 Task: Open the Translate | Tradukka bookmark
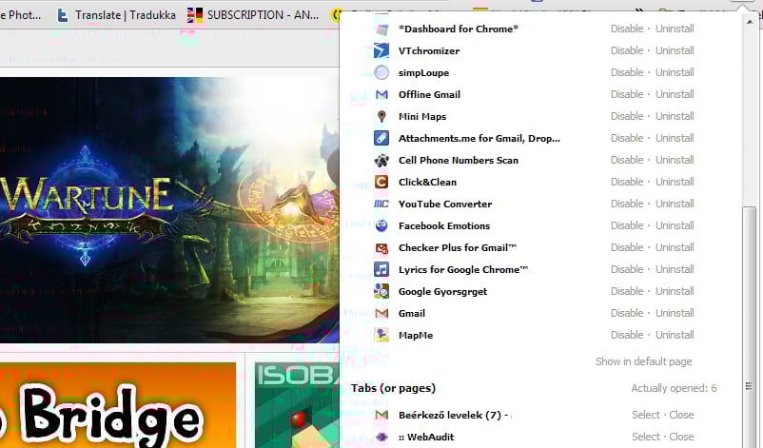(116, 15)
